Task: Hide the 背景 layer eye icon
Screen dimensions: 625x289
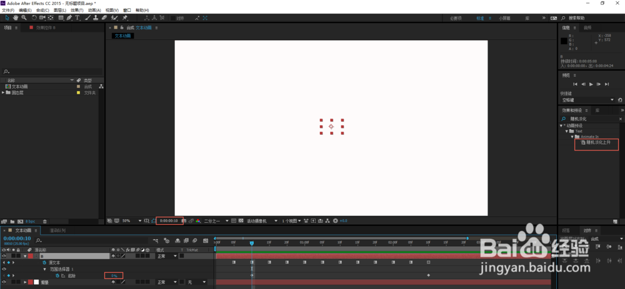Action: pos(4,282)
